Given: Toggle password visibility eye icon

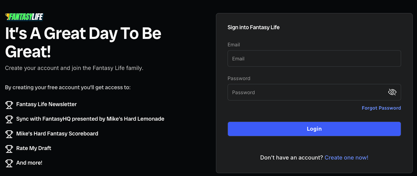Looking at the screenshot, I should (392, 92).
